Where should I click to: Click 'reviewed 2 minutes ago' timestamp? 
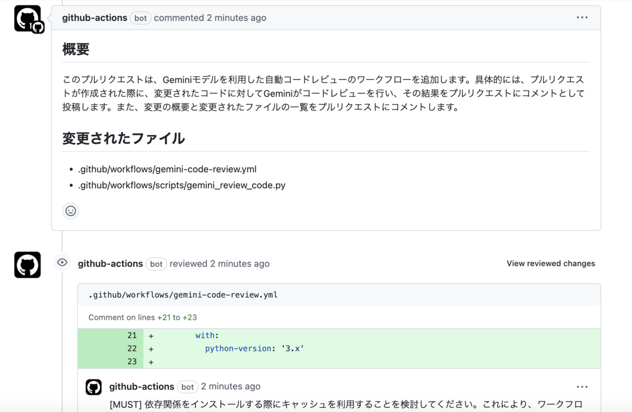coord(220,264)
